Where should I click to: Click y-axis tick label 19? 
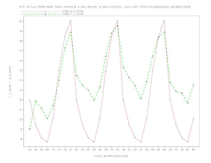(x=20, y=31)
